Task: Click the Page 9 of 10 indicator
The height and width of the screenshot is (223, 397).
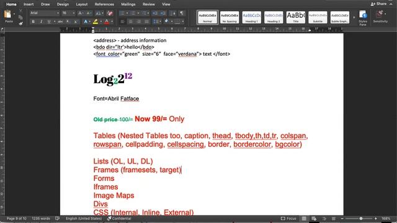Action: point(17,219)
